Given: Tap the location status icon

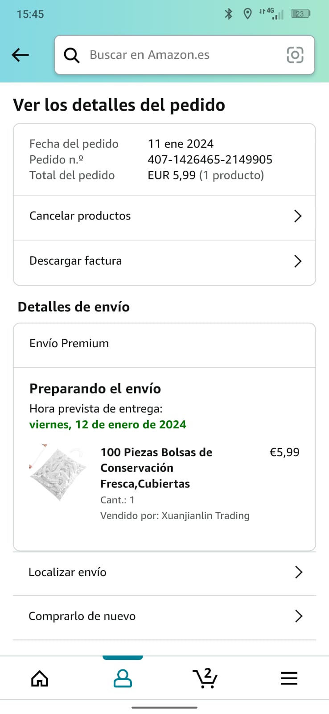Looking at the screenshot, I should [x=247, y=14].
